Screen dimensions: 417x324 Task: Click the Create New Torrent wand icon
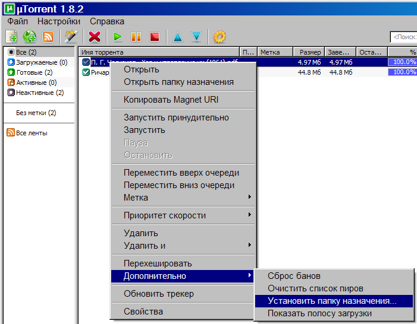point(71,37)
